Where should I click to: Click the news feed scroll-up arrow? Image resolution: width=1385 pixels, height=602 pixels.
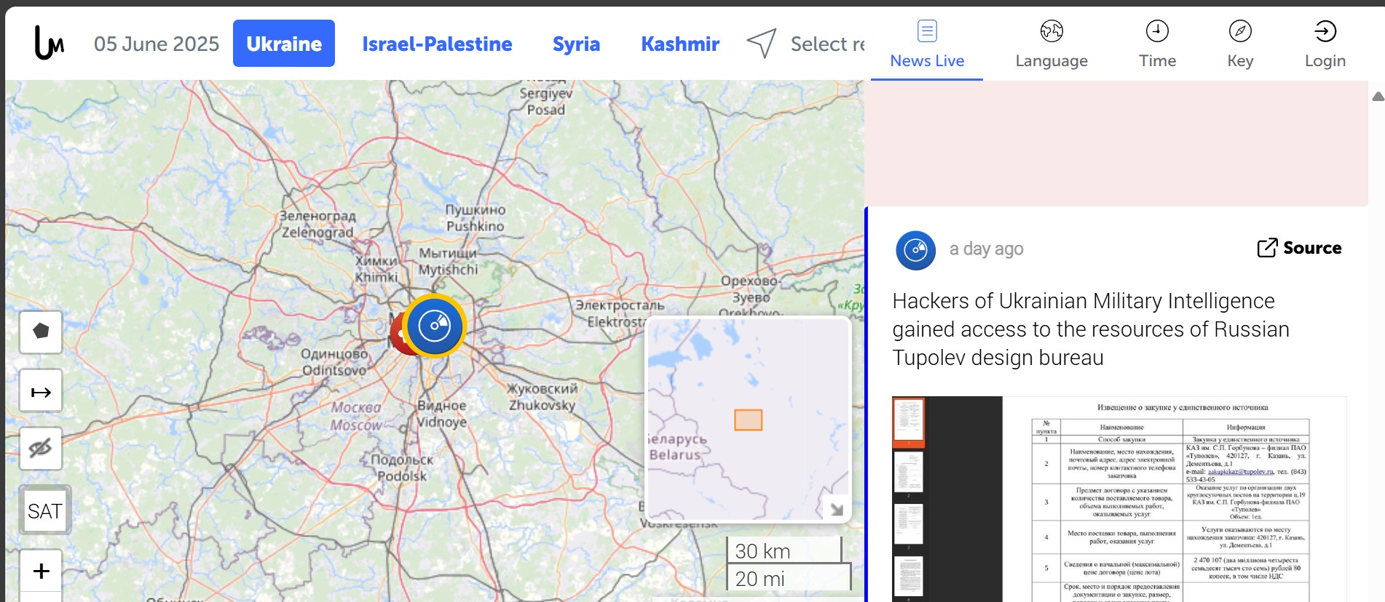click(x=1378, y=97)
